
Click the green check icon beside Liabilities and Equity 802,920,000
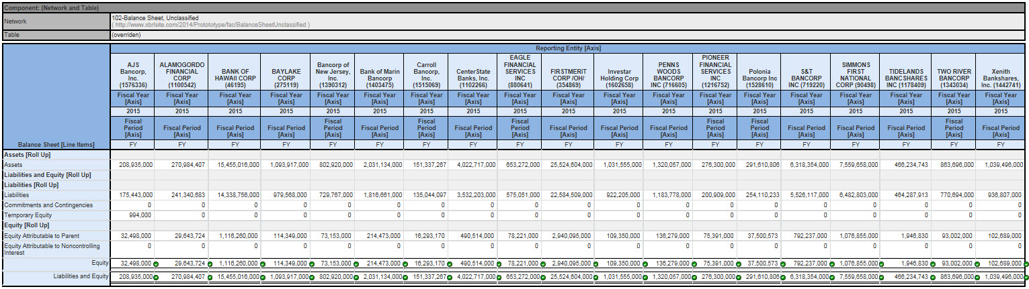click(357, 276)
